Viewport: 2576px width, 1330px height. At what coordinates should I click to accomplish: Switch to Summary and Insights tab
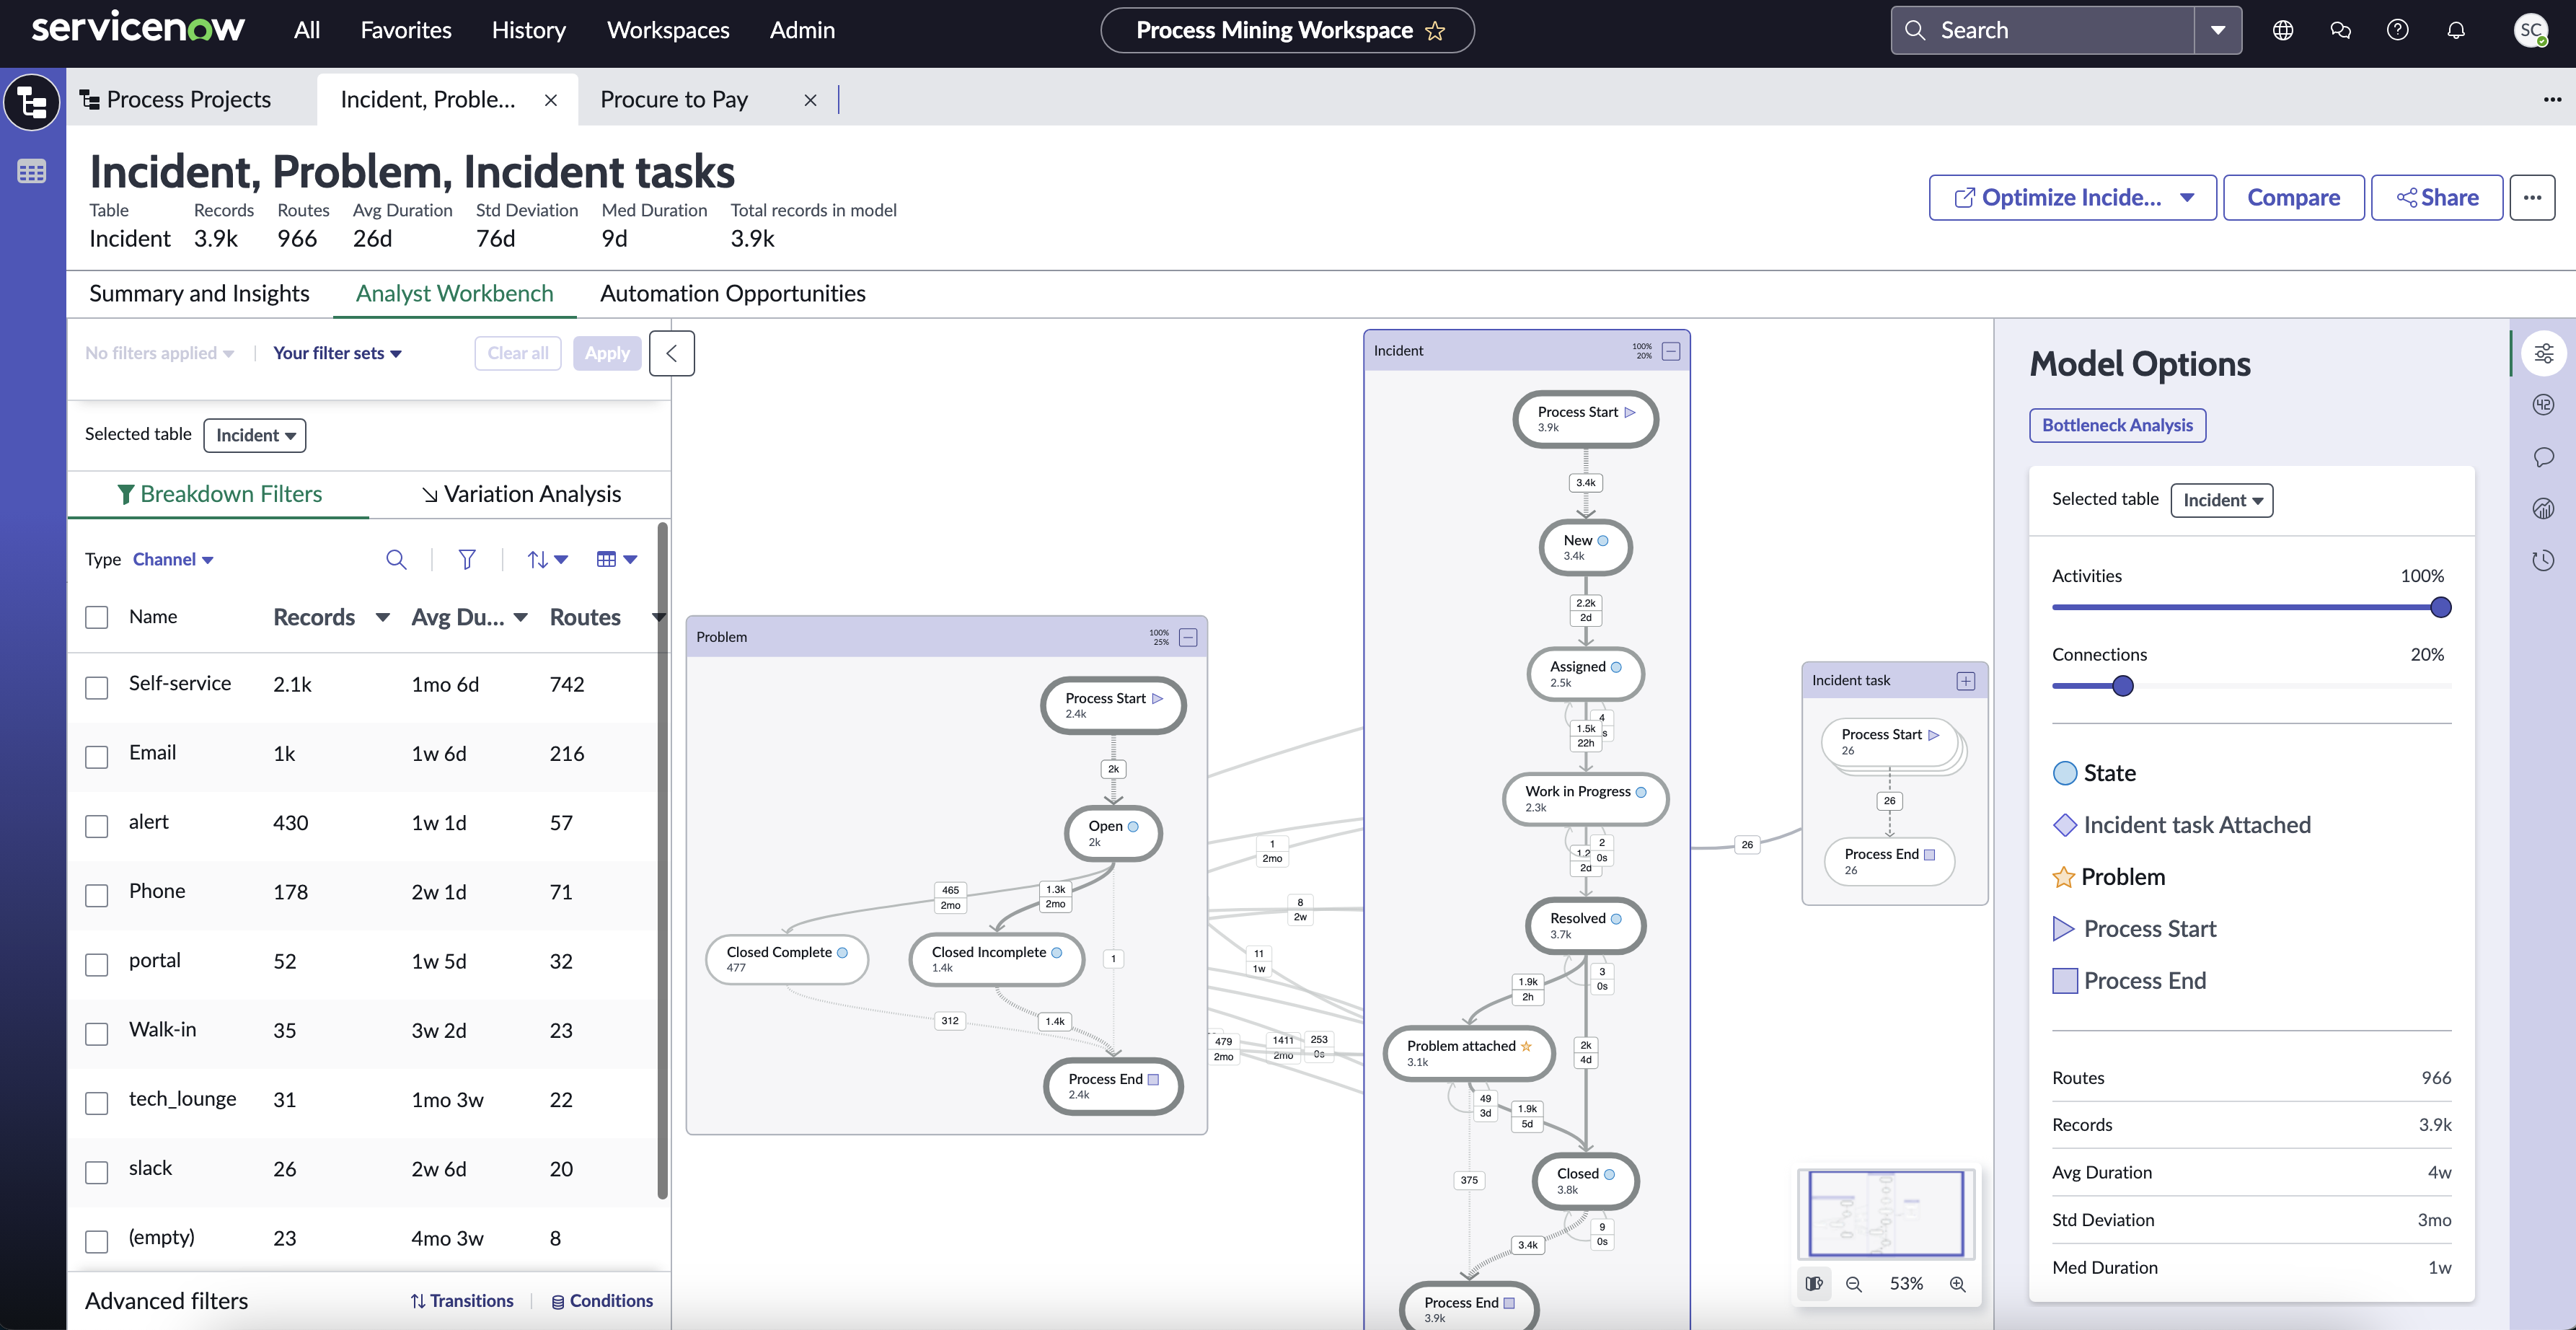pyautogui.click(x=199, y=293)
